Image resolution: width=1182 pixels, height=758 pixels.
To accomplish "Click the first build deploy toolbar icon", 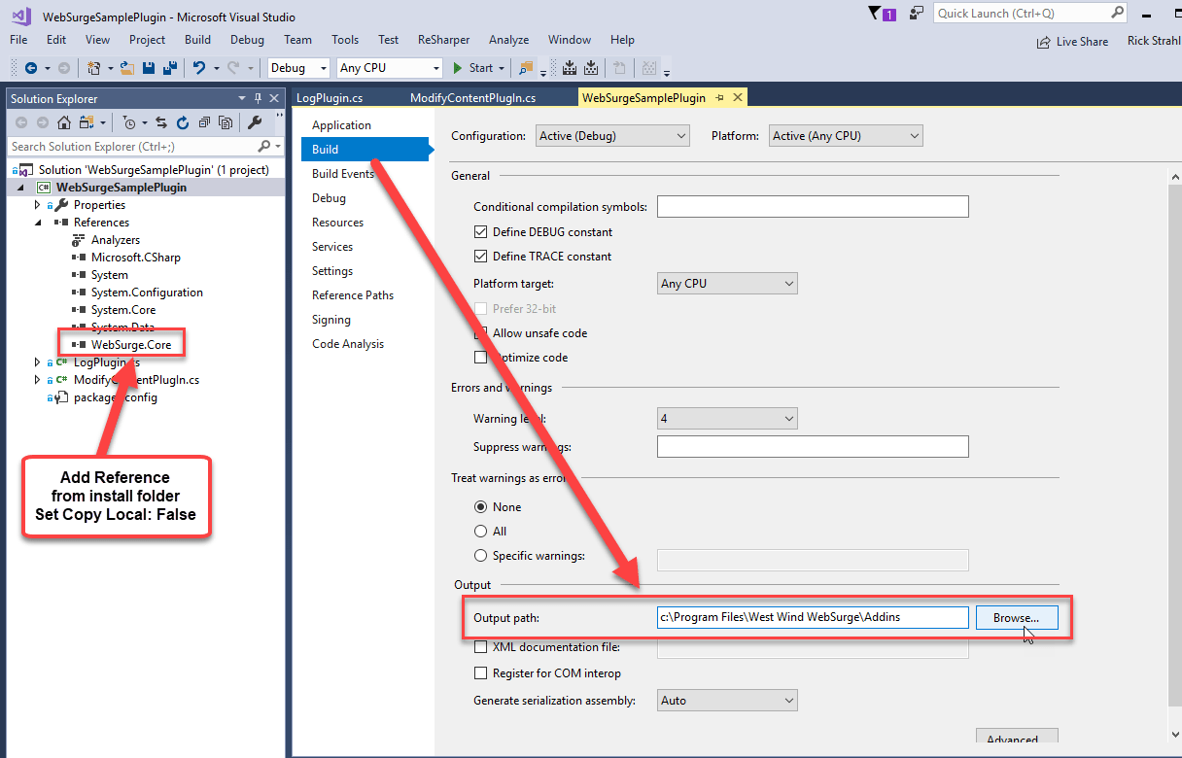I will point(570,68).
